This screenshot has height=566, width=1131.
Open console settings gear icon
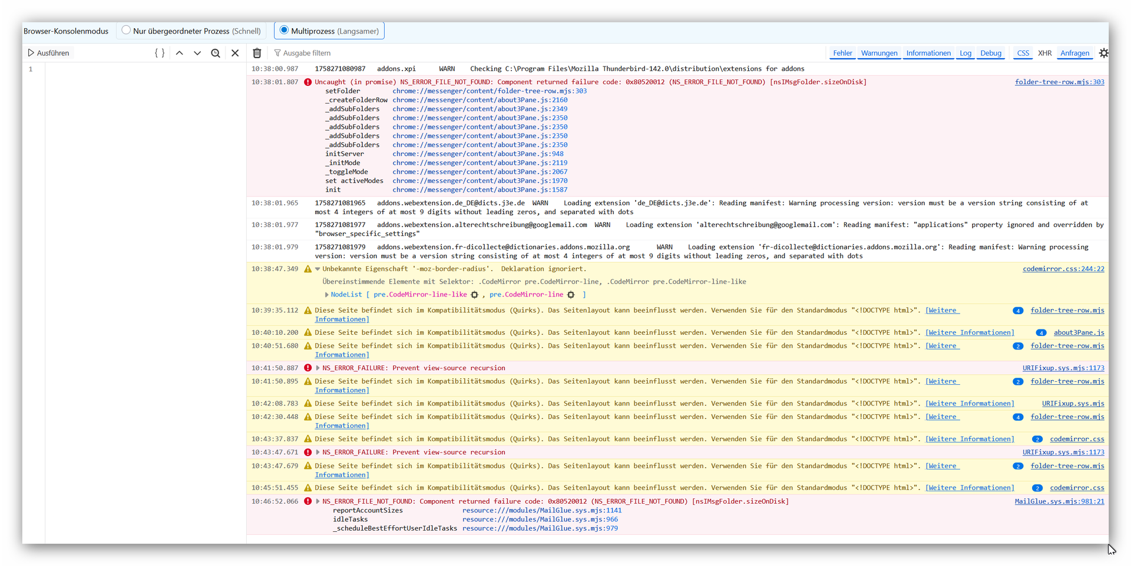1103,53
